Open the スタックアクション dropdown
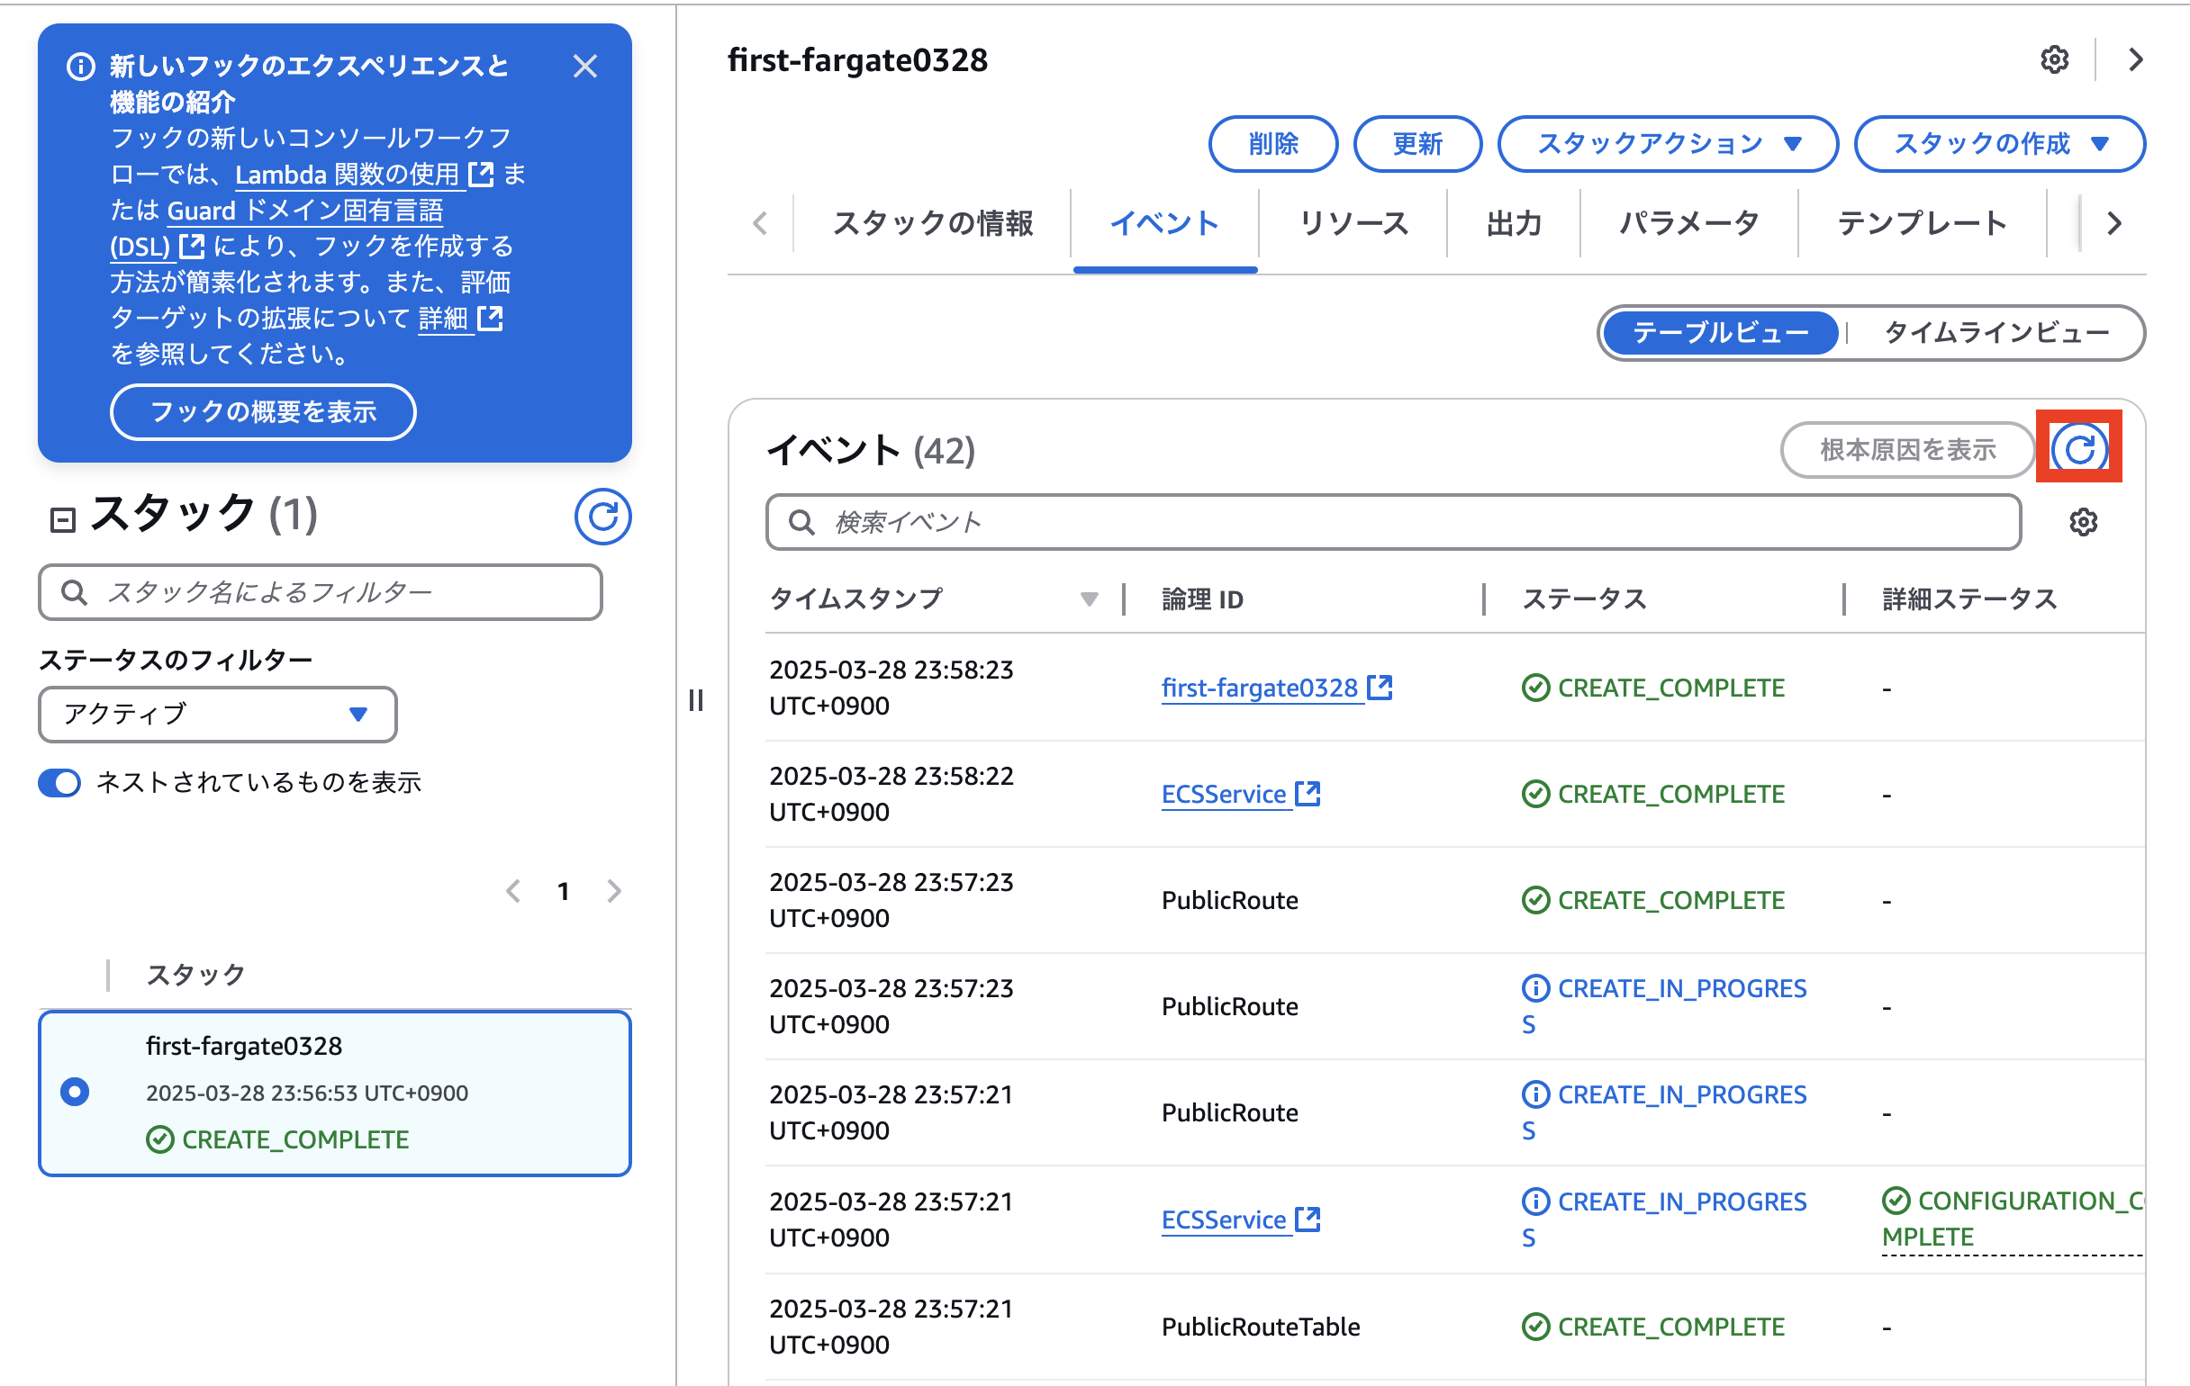This screenshot has height=1386, width=2190. click(1667, 144)
